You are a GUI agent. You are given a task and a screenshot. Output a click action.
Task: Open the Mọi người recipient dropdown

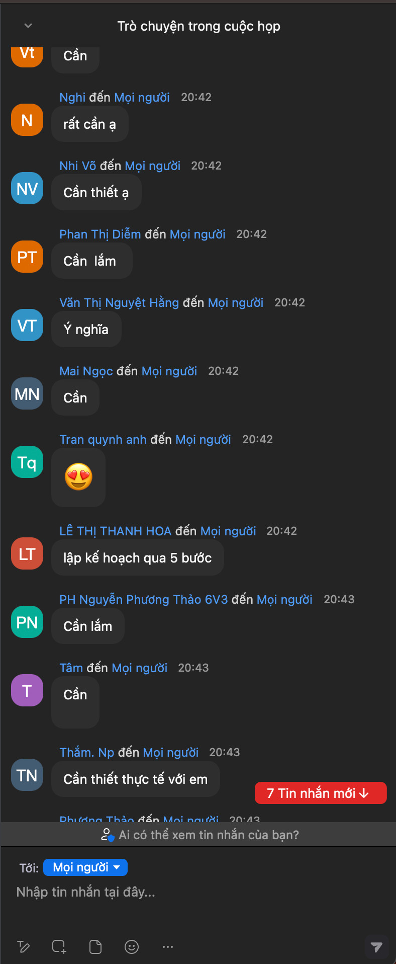85,867
